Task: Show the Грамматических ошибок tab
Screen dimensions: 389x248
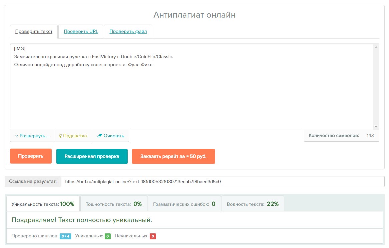Action: coord(184,204)
